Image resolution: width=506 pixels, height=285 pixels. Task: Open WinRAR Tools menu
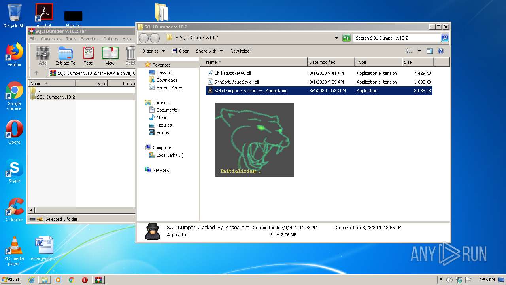[71, 39]
